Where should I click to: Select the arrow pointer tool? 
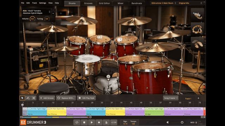pyautogui.click(x=22, y=98)
